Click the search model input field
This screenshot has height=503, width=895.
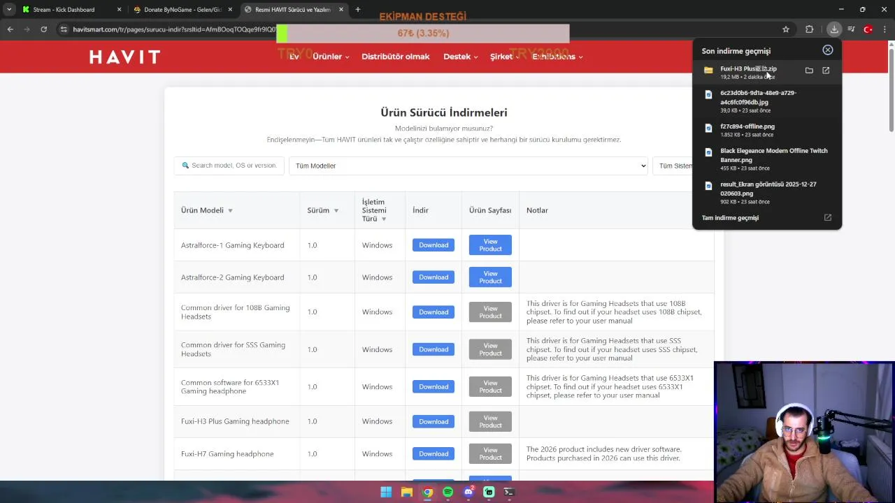pyautogui.click(x=229, y=166)
